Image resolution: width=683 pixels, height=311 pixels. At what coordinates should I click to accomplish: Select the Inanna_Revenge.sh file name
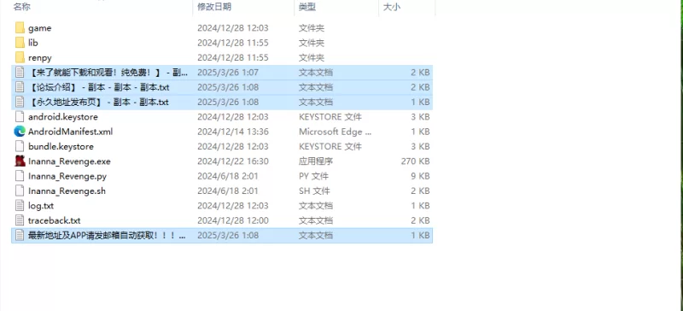pos(67,191)
